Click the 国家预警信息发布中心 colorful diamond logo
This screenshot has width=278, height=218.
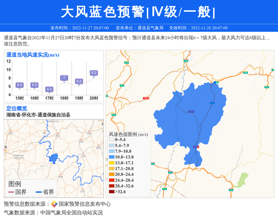coord(54,204)
